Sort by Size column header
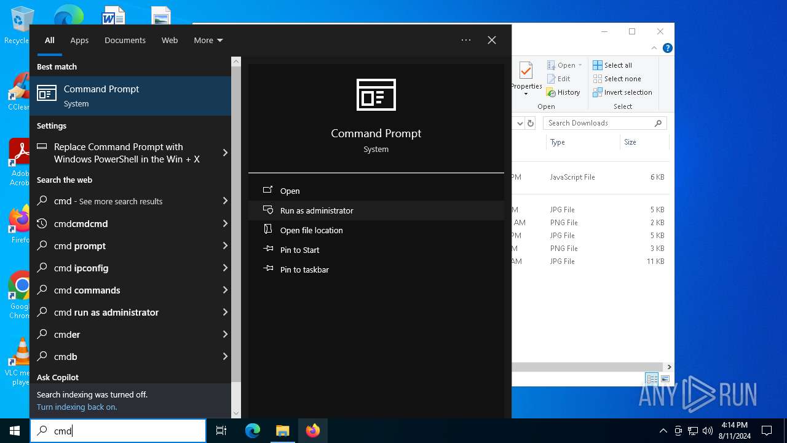The width and height of the screenshot is (787, 443). [x=644, y=142]
